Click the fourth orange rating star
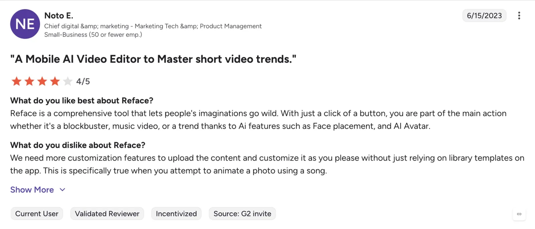Screen dimensions: 535x229 [x=55, y=81]
